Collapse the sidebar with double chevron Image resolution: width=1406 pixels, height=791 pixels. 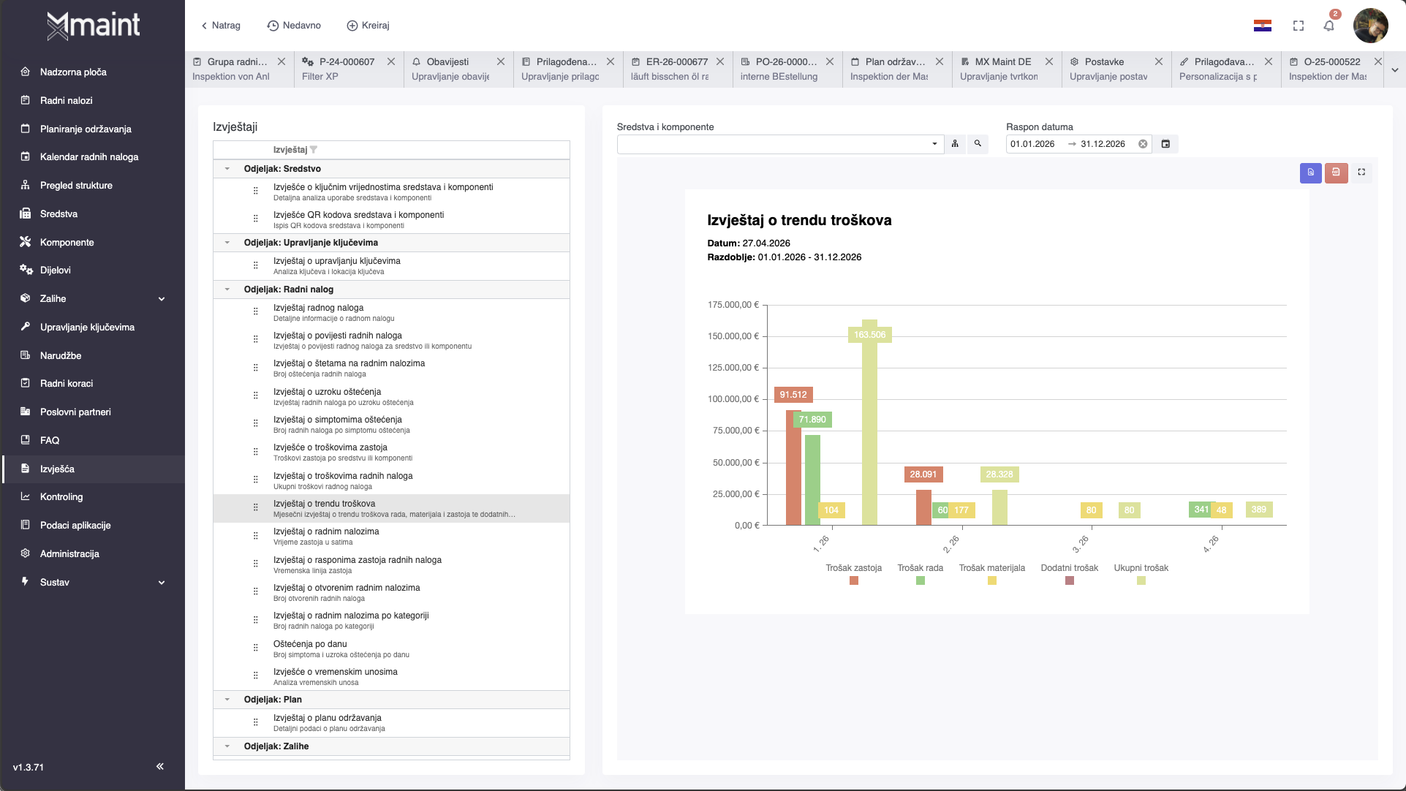160,766
